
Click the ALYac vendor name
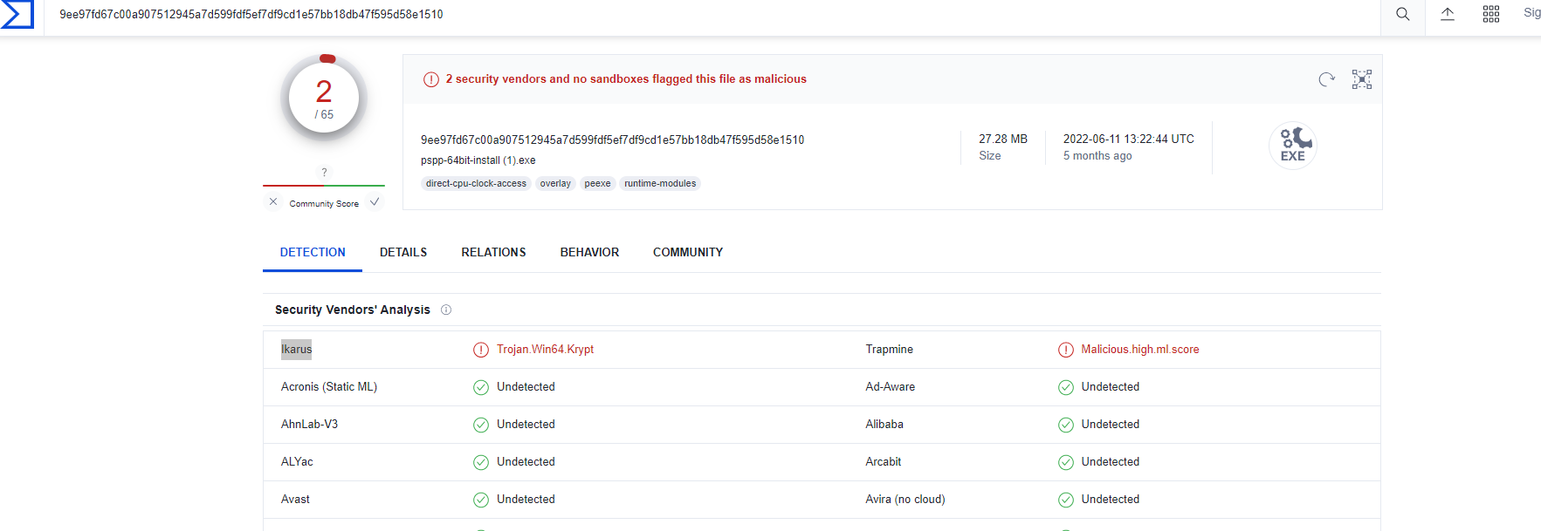(x=297, y=462)
